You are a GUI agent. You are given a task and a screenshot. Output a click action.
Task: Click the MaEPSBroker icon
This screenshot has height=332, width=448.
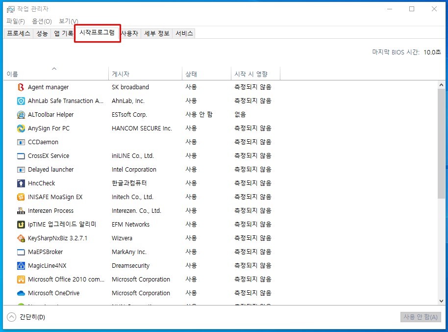coord(21,252)
